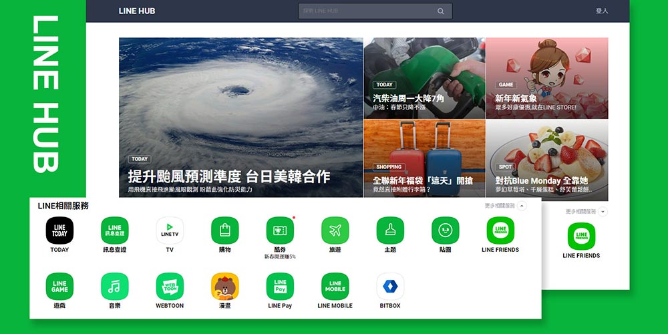Open the LINE Pay icon
The image size is (668, 334).
point(280,287)
